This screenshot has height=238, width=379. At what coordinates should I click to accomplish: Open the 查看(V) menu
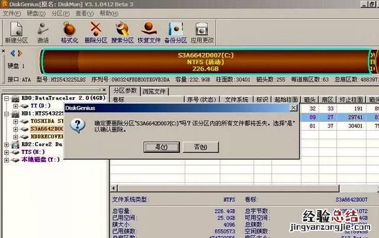tap(84, 14)
